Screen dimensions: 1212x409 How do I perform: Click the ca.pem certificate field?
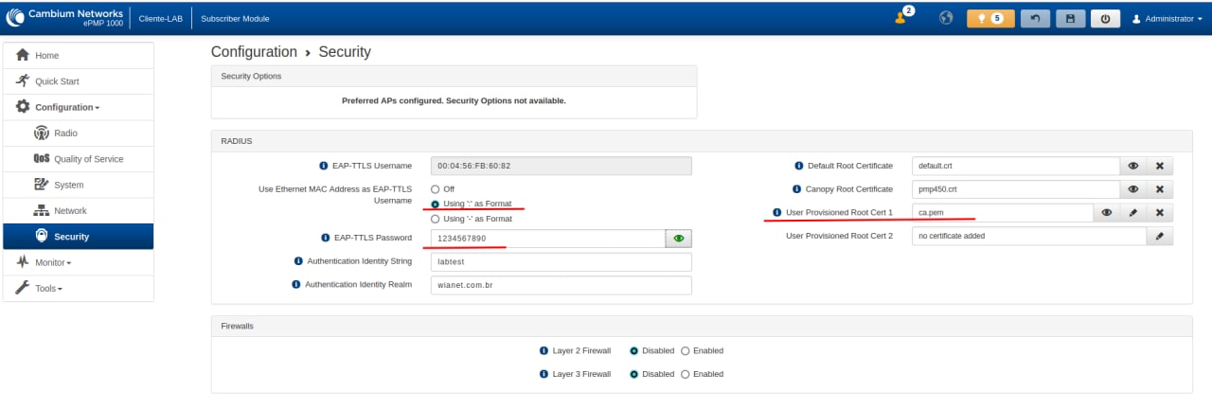click(x=1003, y=213)
